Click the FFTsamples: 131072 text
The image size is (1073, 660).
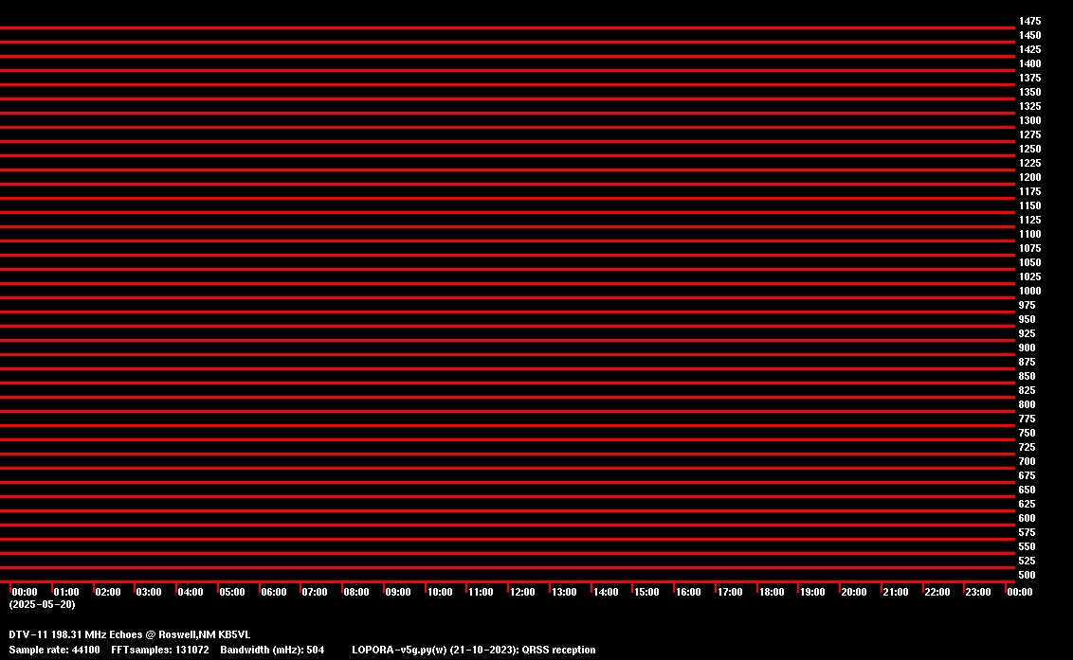click(159, 650)
